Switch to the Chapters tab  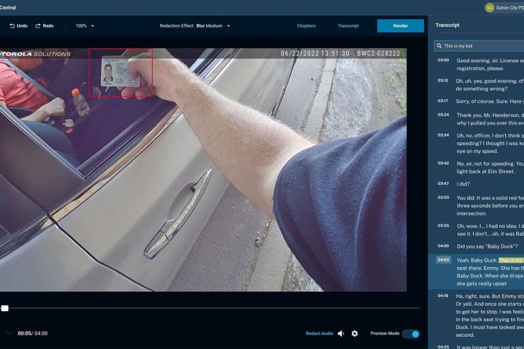click(x=306, y=26)
